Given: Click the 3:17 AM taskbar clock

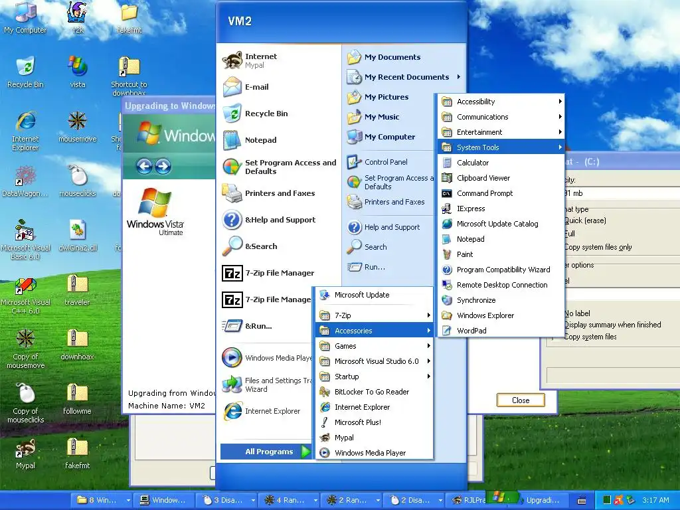Looking at the screenshot, I should [x=655, y=500].
